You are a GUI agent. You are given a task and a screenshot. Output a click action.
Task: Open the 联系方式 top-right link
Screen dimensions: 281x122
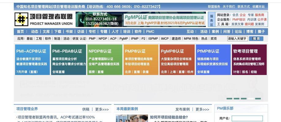click(x=244, y=7)
